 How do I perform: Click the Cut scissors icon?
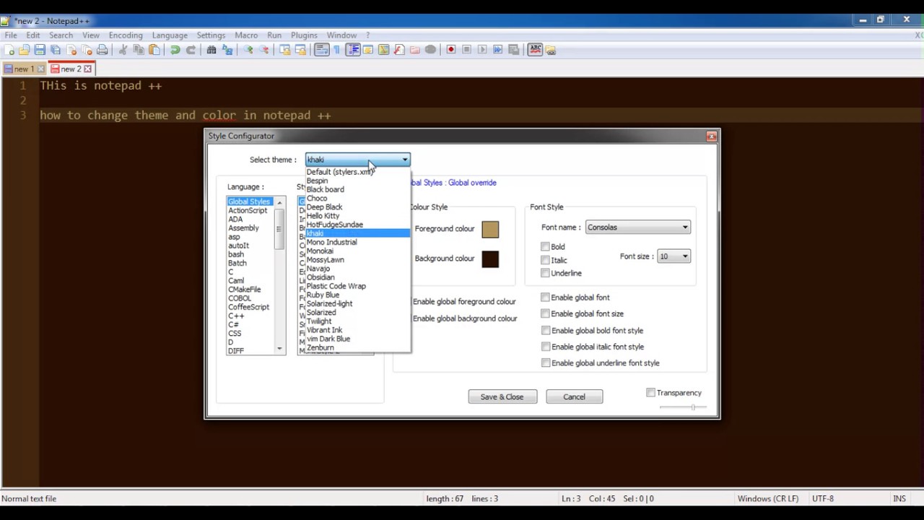point(123,50)
